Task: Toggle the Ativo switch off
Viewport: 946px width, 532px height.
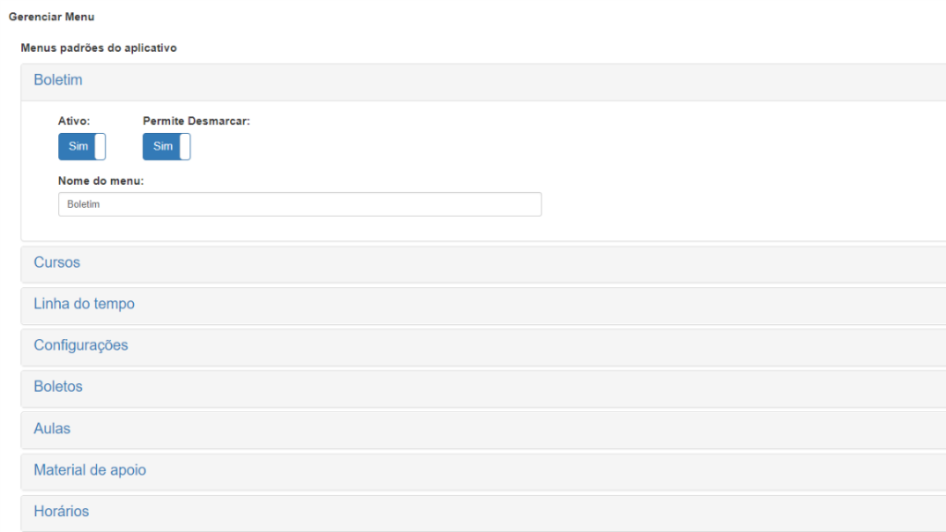Action: 82,147
